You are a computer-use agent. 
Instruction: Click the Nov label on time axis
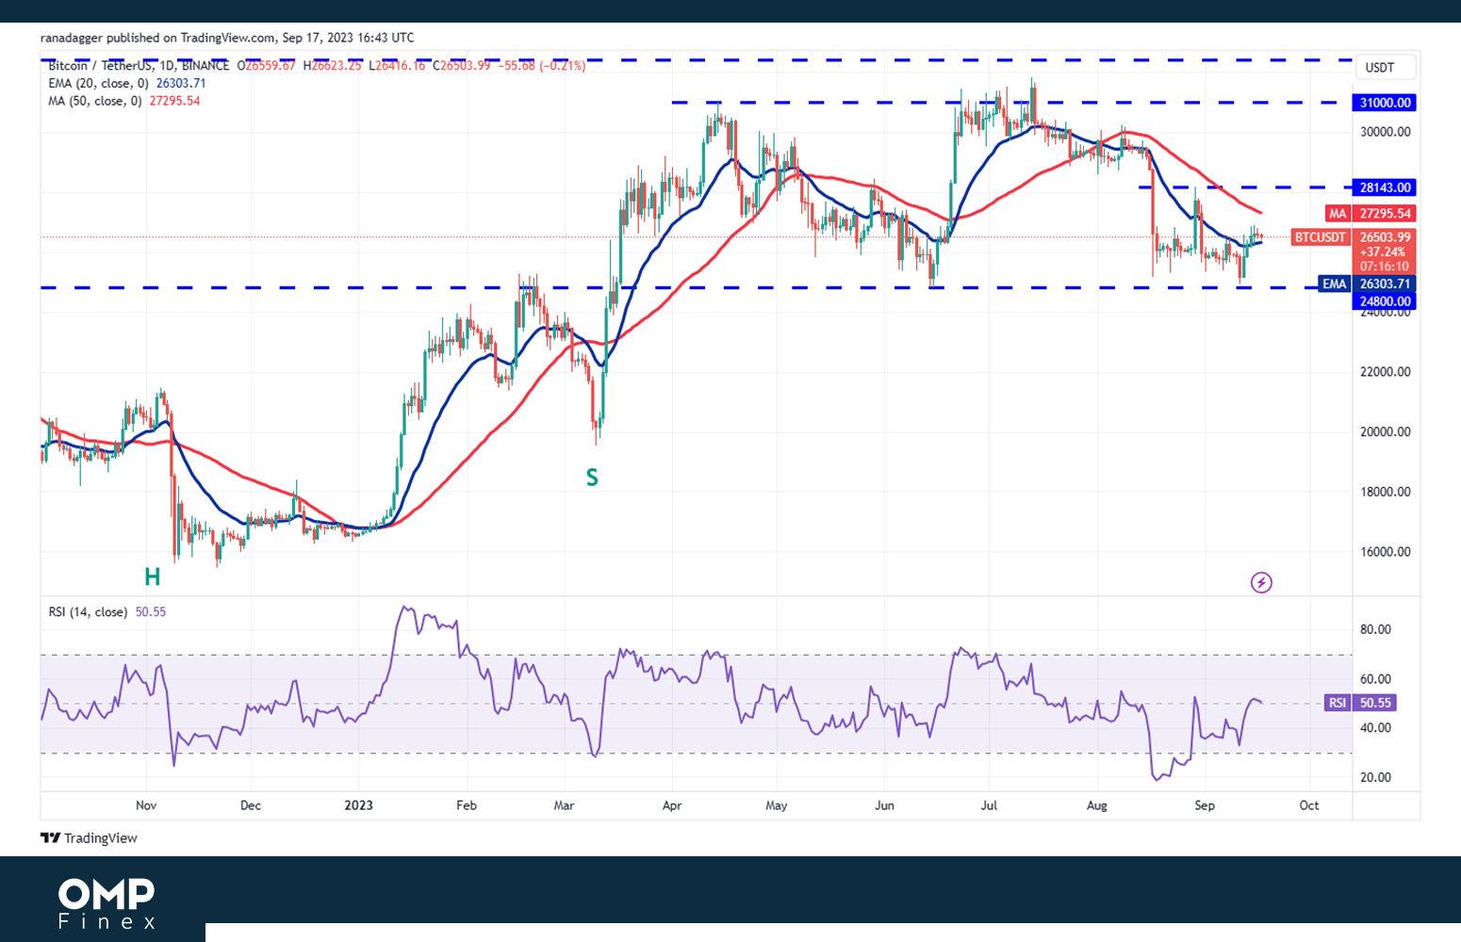pos(146,805)
